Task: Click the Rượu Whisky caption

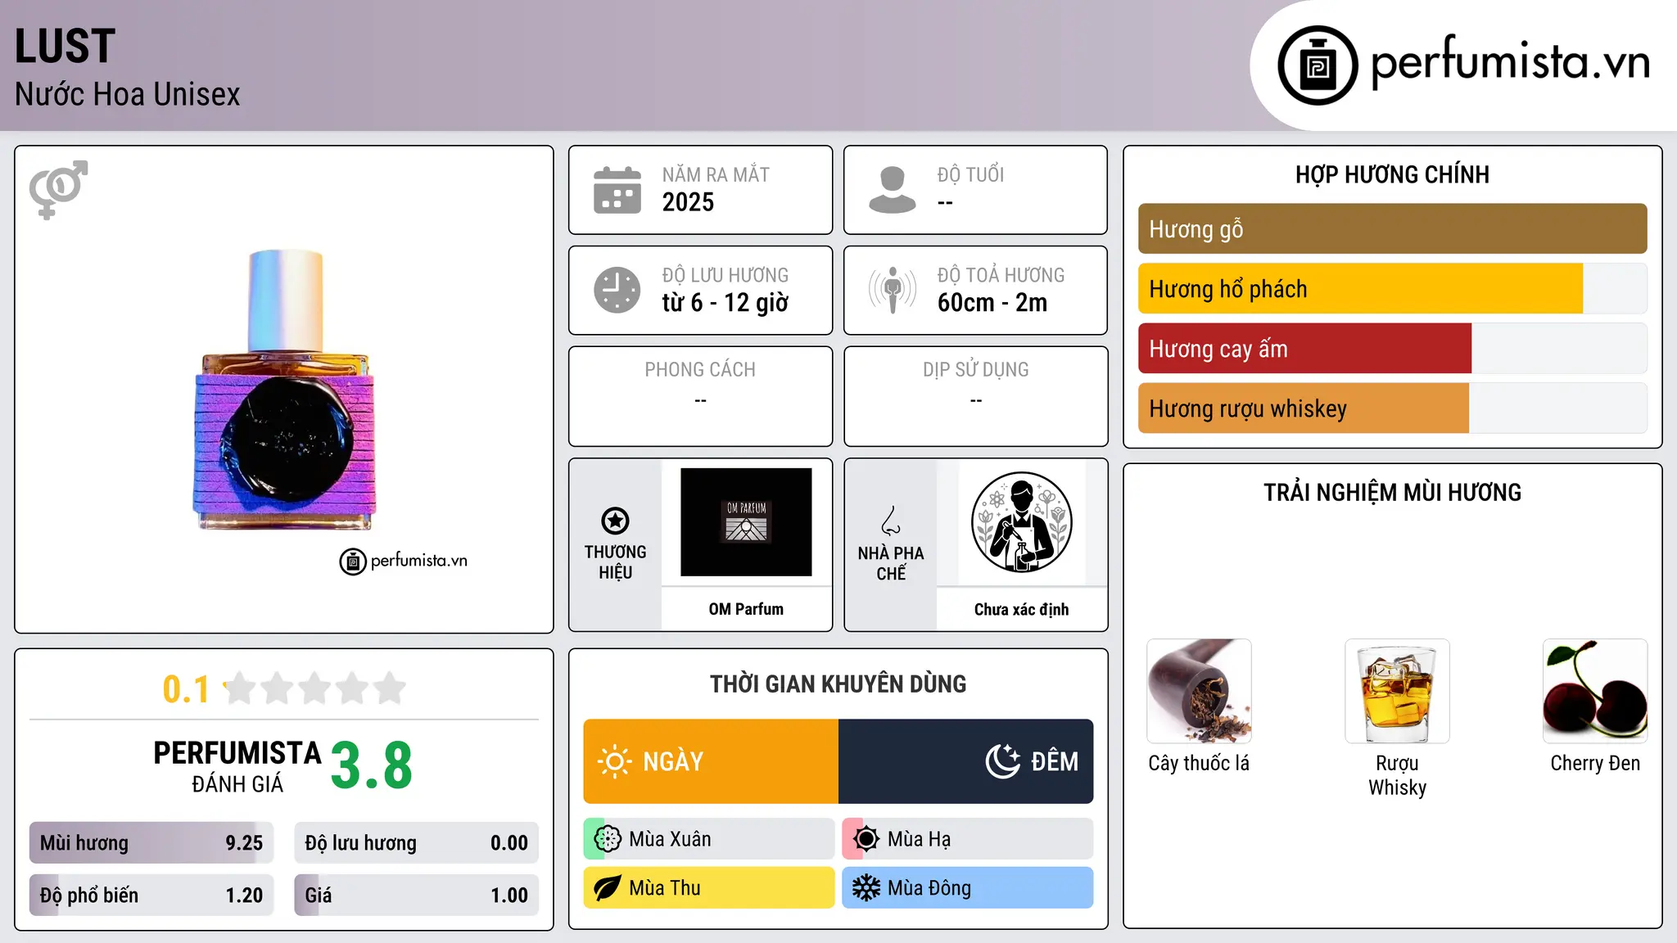Action: pyautogui.click(x=1397, y=775)
